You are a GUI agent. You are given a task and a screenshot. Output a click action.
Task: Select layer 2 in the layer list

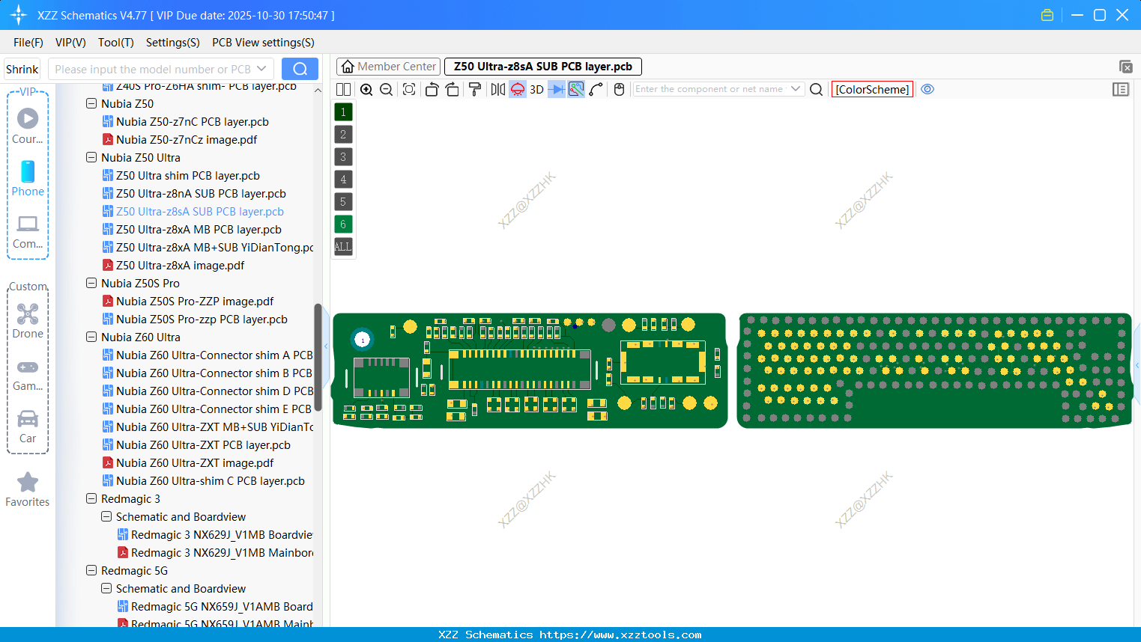342,134
